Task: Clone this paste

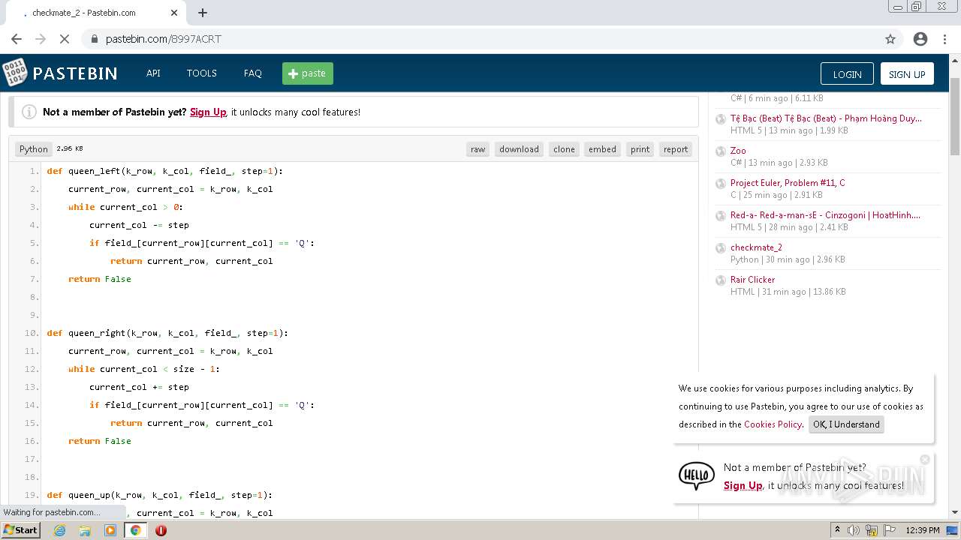Action: (x=564, y=149)
